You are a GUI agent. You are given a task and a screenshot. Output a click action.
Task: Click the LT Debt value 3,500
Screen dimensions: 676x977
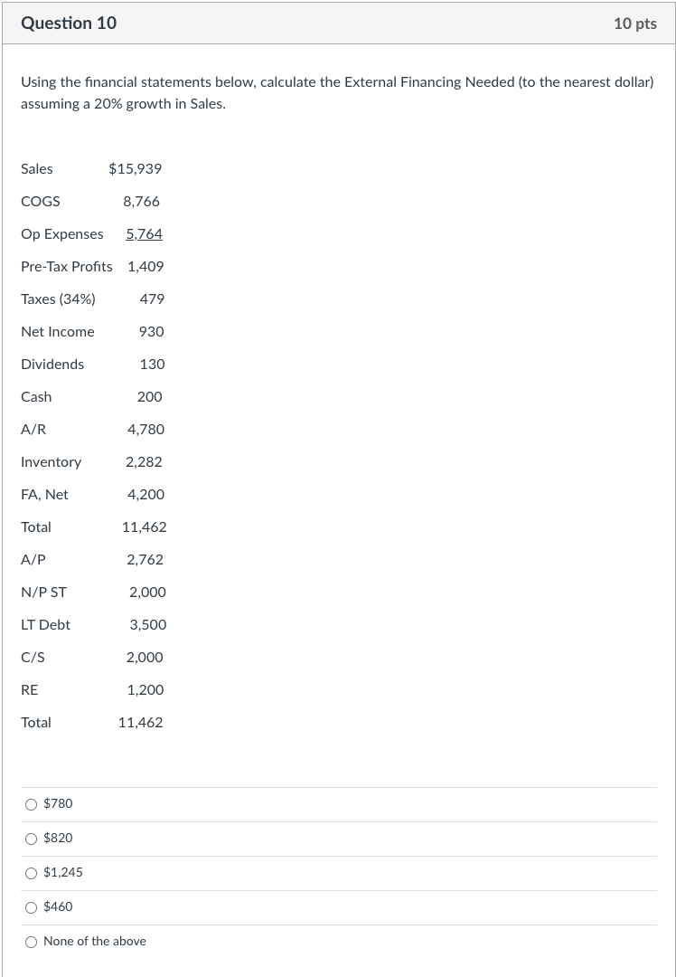tap(148, 625)
